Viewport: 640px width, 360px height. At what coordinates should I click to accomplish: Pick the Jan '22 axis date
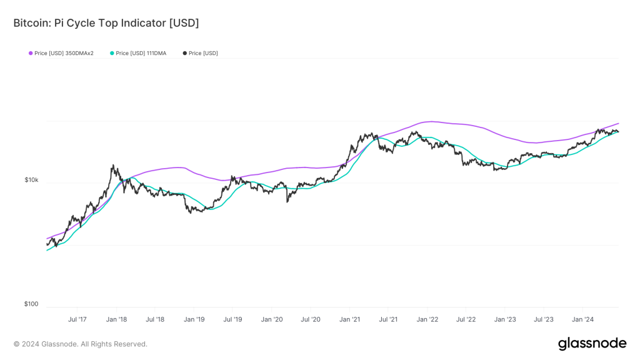(x=427, y=319)
